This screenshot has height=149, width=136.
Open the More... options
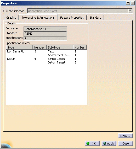125,136
